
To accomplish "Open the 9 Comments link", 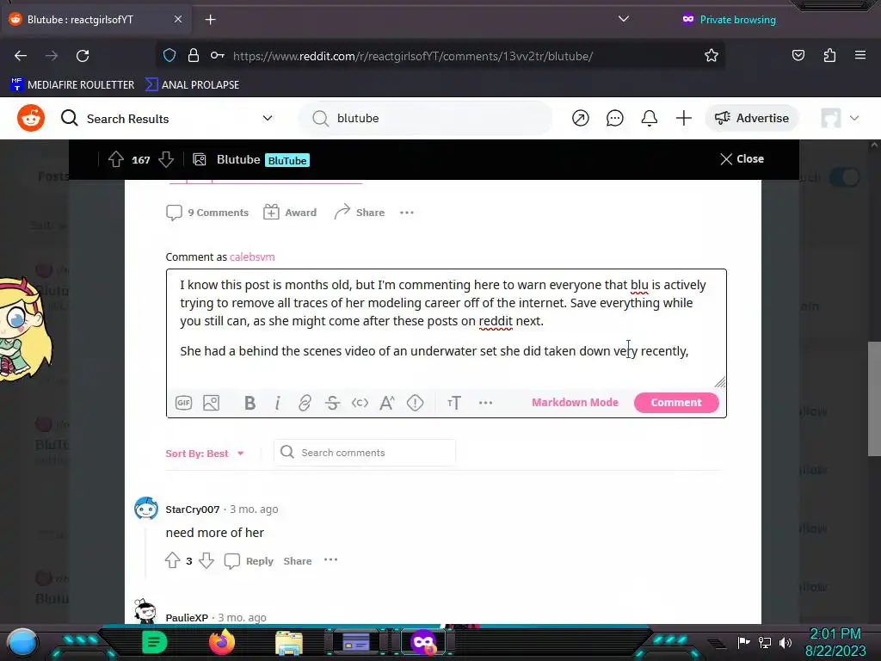I will (207, 213).
